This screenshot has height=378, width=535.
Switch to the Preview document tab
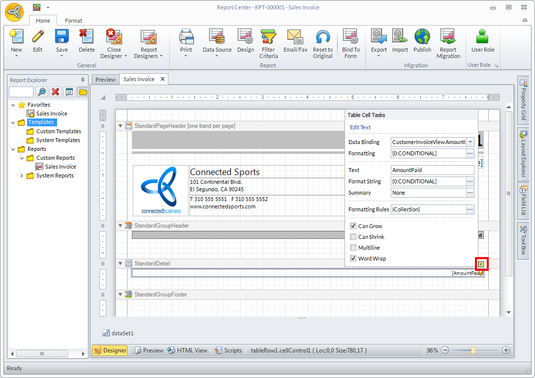click(x=105, y=79)
